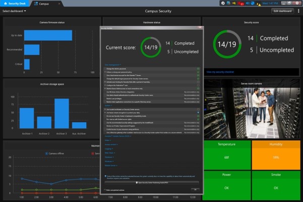Viewport: 303px width, 202px height.
Task: Open the Select dashboard dropdown
Action: pyautogui.click(x=15, y=11)
